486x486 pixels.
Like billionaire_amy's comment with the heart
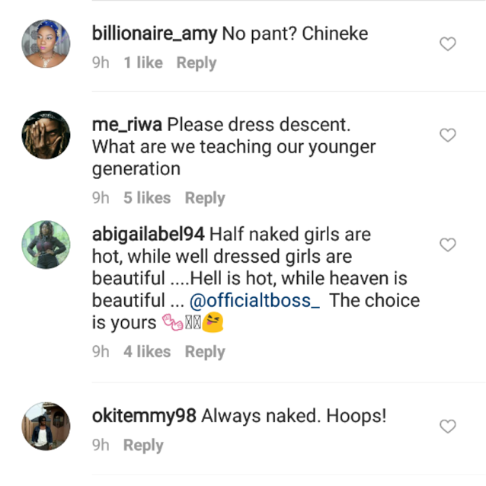[448, 44]
